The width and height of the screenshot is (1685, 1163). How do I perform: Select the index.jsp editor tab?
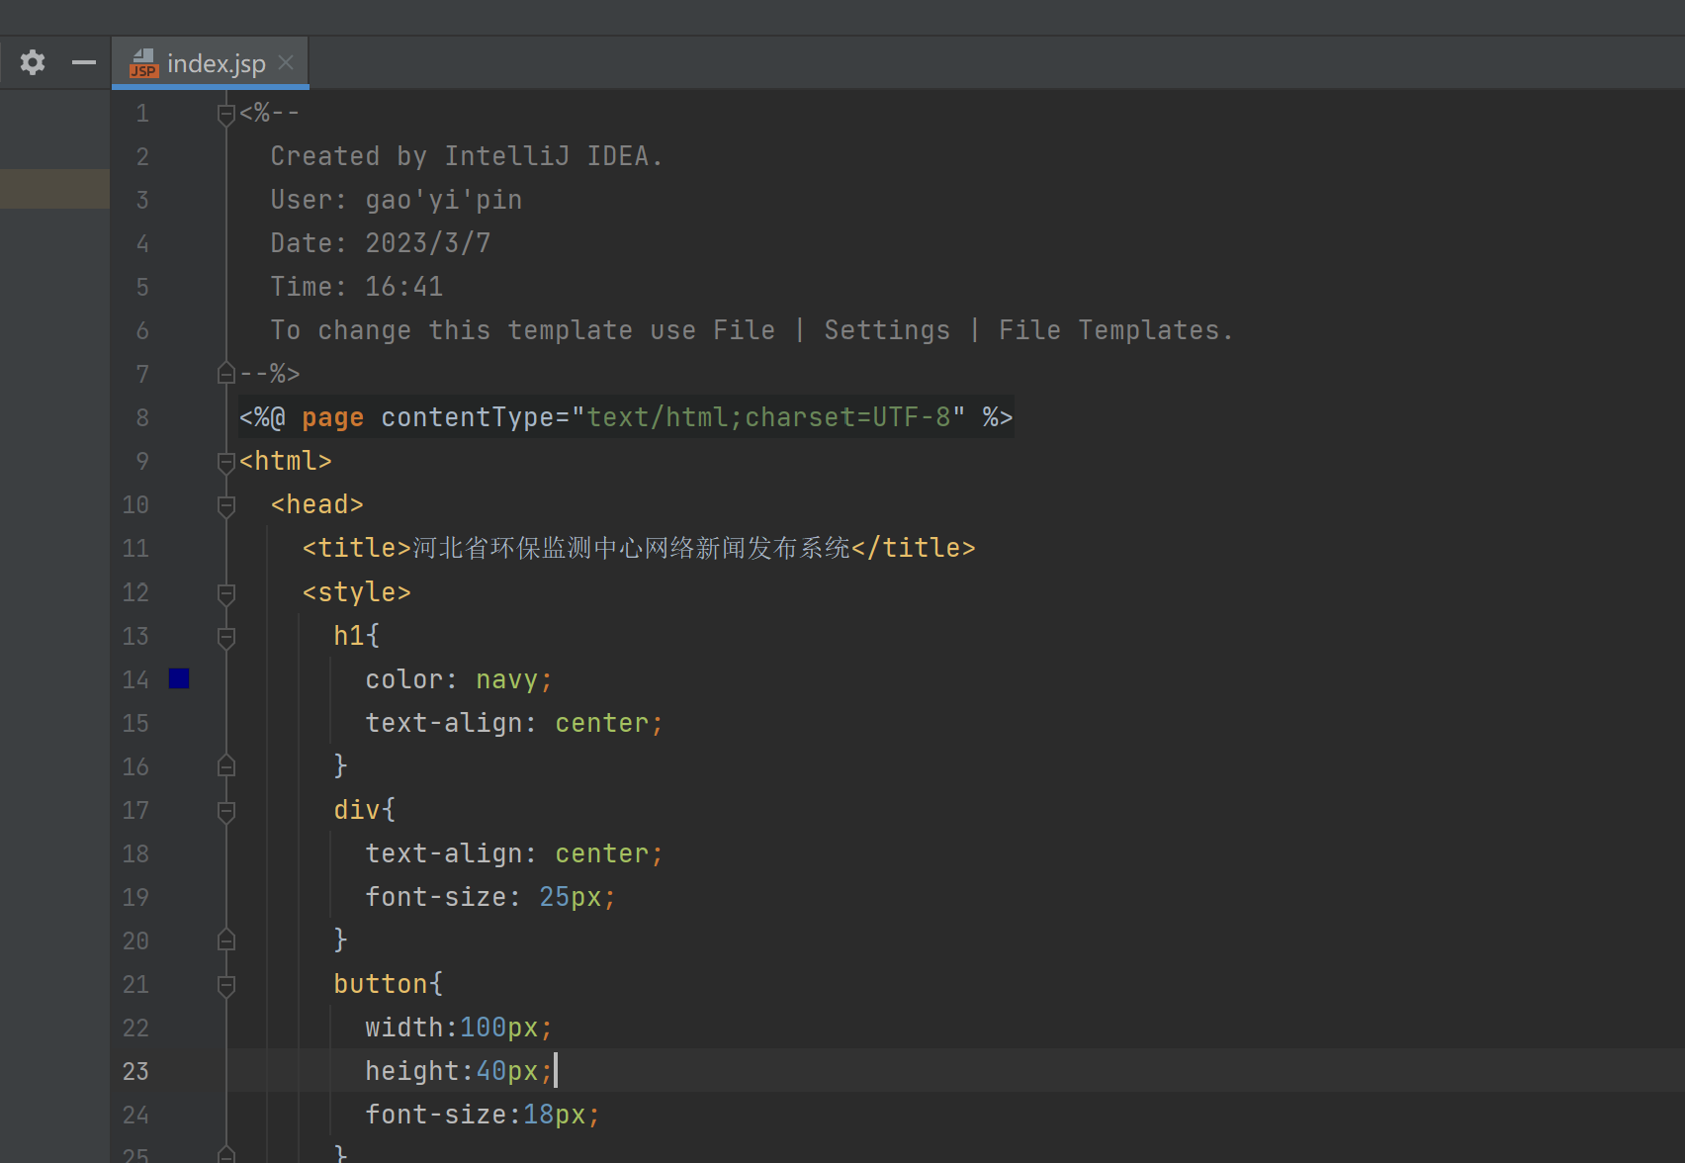[x=216, y=63]
